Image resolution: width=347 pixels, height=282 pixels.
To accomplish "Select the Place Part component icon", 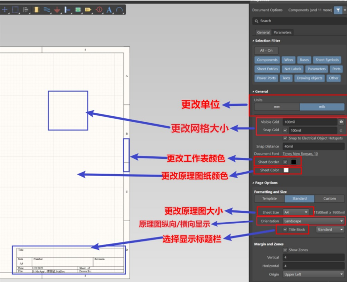I will click(x=37, y=9).
